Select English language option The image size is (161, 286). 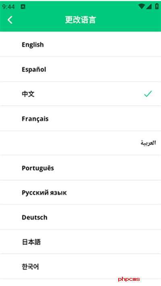click(x=80, y=44)
